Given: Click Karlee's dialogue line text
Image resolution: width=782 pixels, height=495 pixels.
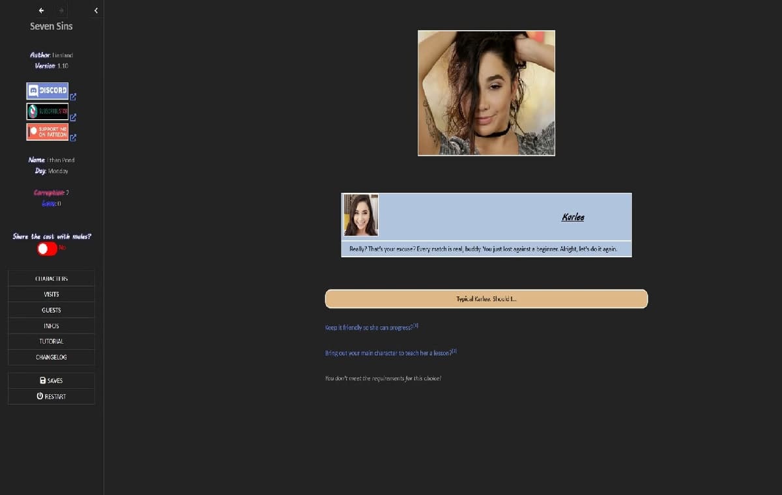Looking at the screenshot, I should coord(483,249).
